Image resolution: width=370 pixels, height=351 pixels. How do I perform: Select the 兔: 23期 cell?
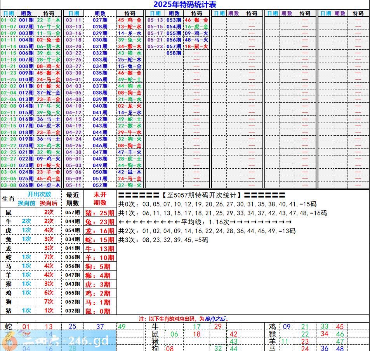coord(100,222)
